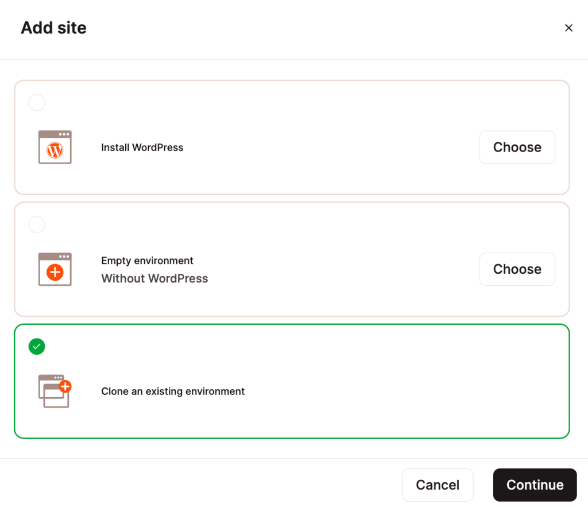Click the Without WordPress subtitle text

pos(154,278)
